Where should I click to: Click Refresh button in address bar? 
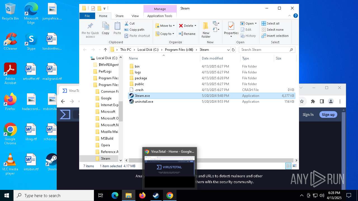point(233,50)
